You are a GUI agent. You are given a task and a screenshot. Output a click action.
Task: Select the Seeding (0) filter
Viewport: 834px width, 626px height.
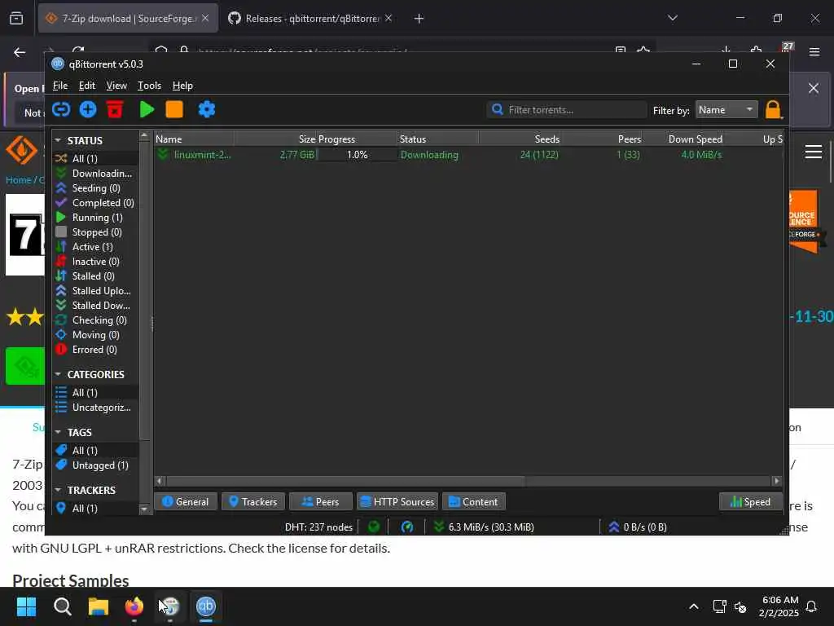click(95, 188)
